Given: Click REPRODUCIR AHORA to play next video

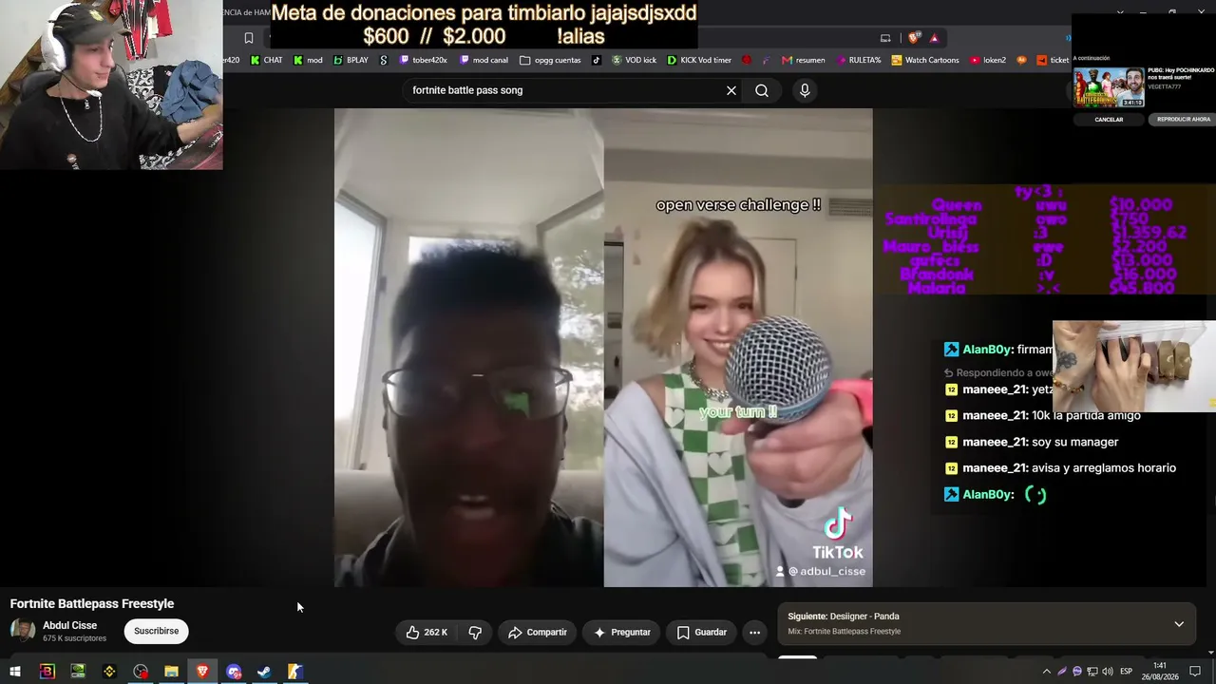Looking at the screenshot, I should 1183,120.
